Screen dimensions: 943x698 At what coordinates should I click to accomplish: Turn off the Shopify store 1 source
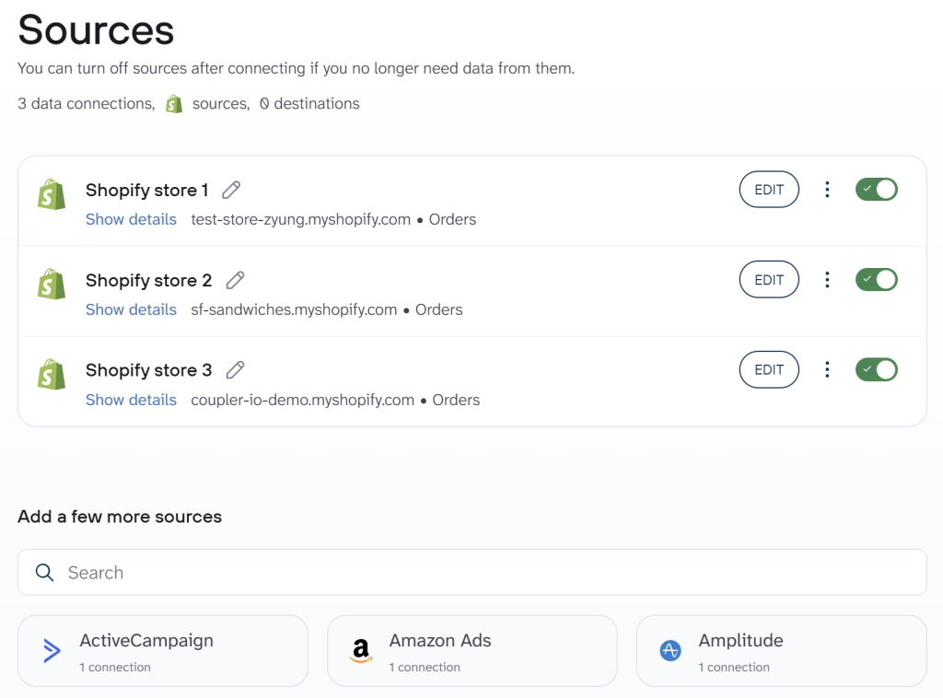[877, 190]
